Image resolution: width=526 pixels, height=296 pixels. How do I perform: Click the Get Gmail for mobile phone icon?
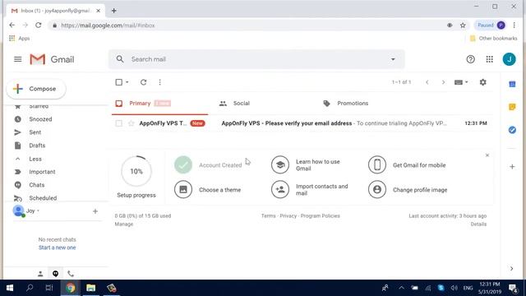377,164
